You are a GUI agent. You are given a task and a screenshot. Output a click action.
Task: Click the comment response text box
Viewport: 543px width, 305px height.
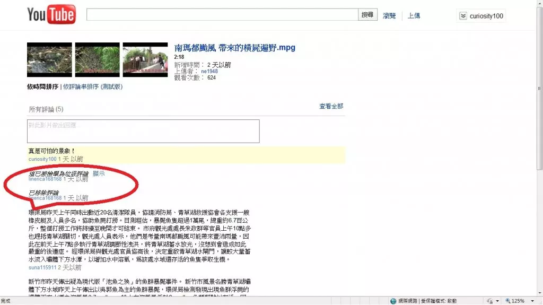(143, 131)
